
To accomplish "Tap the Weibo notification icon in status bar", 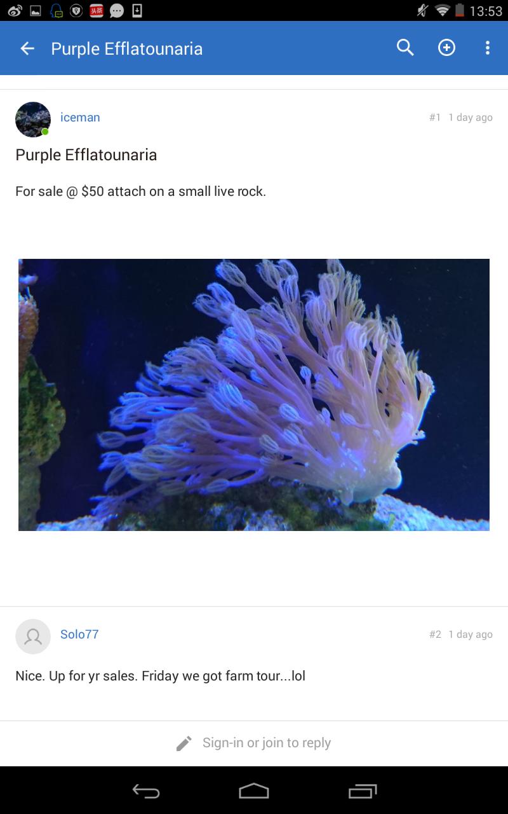I will point(15,10).
